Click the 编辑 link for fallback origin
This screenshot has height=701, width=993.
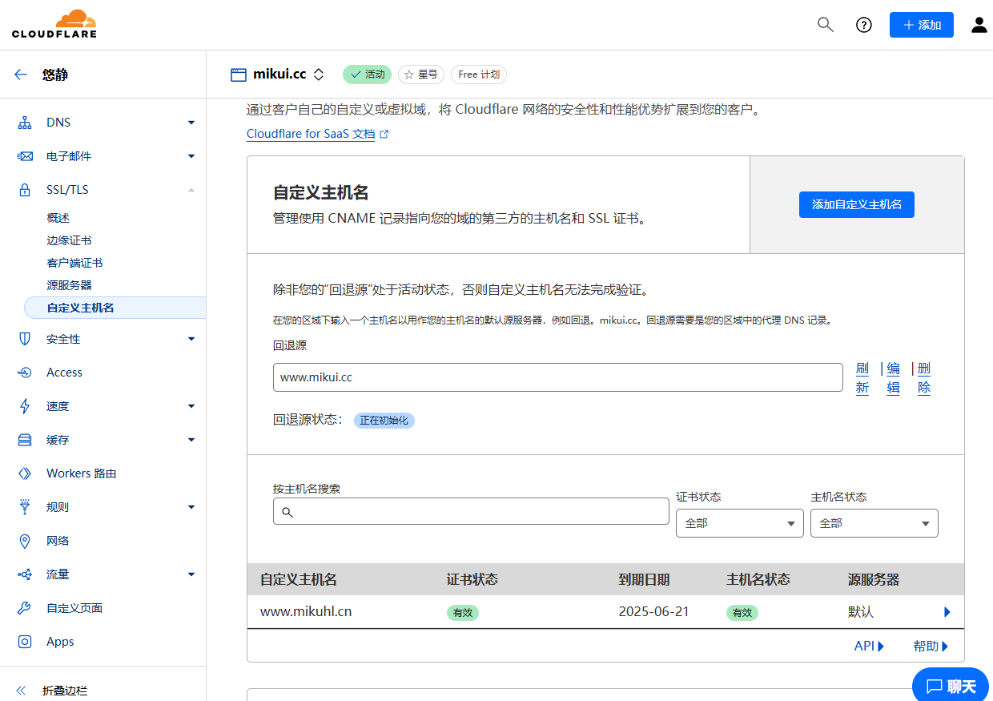[894, 378]
